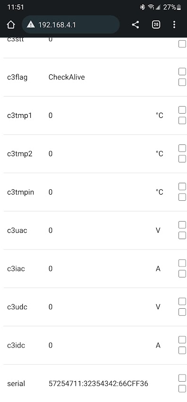
Task: Tick the upper checkbox for c3flag
Action: point(182,71)
